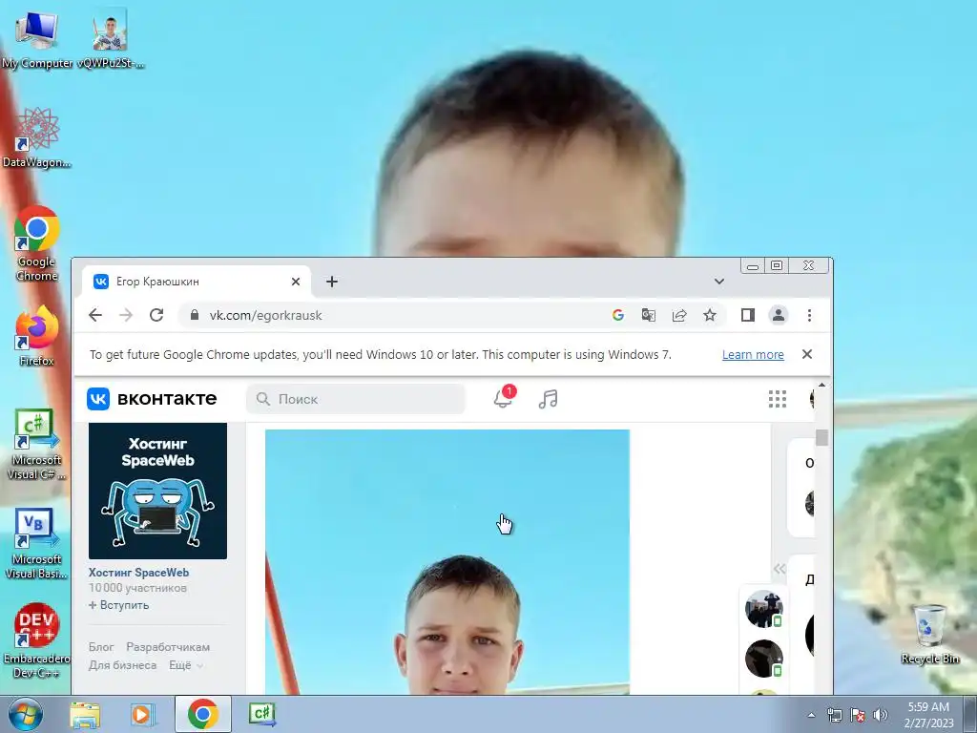Collapse the chat sidebar double chevron
The height and width of the screenshot is (733, 977).
(780, 569)
